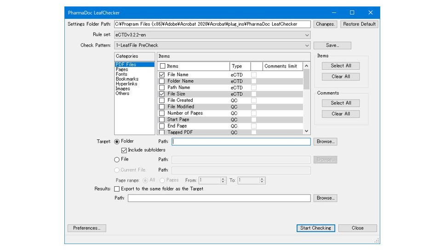This screenshot has height=250, width=446.
Task: Select the File target radio button
Action: point(117,160)
